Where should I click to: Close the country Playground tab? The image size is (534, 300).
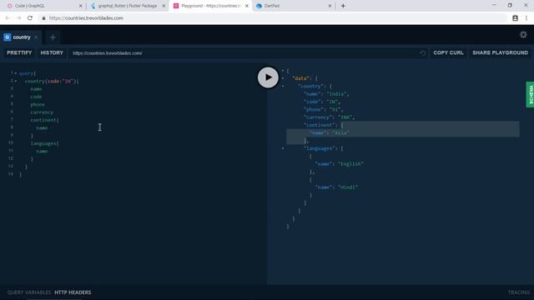click(36, 37)
